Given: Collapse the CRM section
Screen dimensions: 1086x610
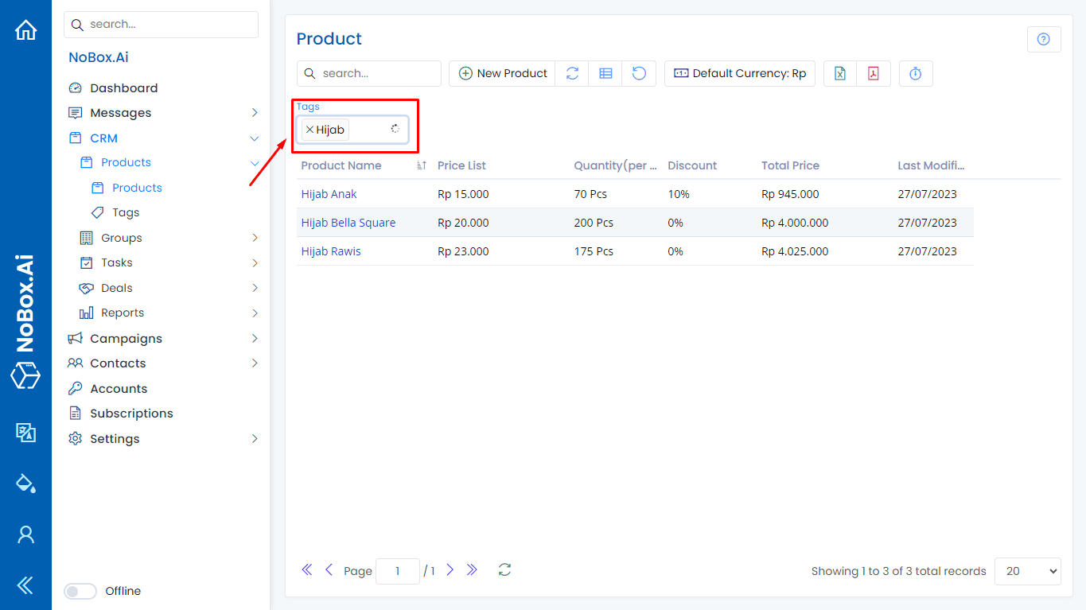Looking at the screenshot, I should [254, 138].
